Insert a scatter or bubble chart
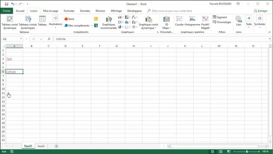 click(128, 27)
